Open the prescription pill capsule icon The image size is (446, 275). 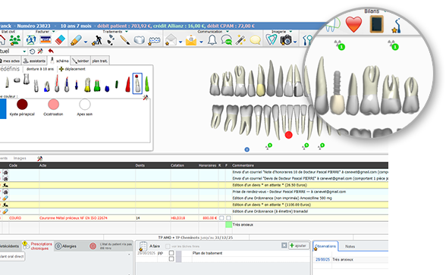click(76, 40)
